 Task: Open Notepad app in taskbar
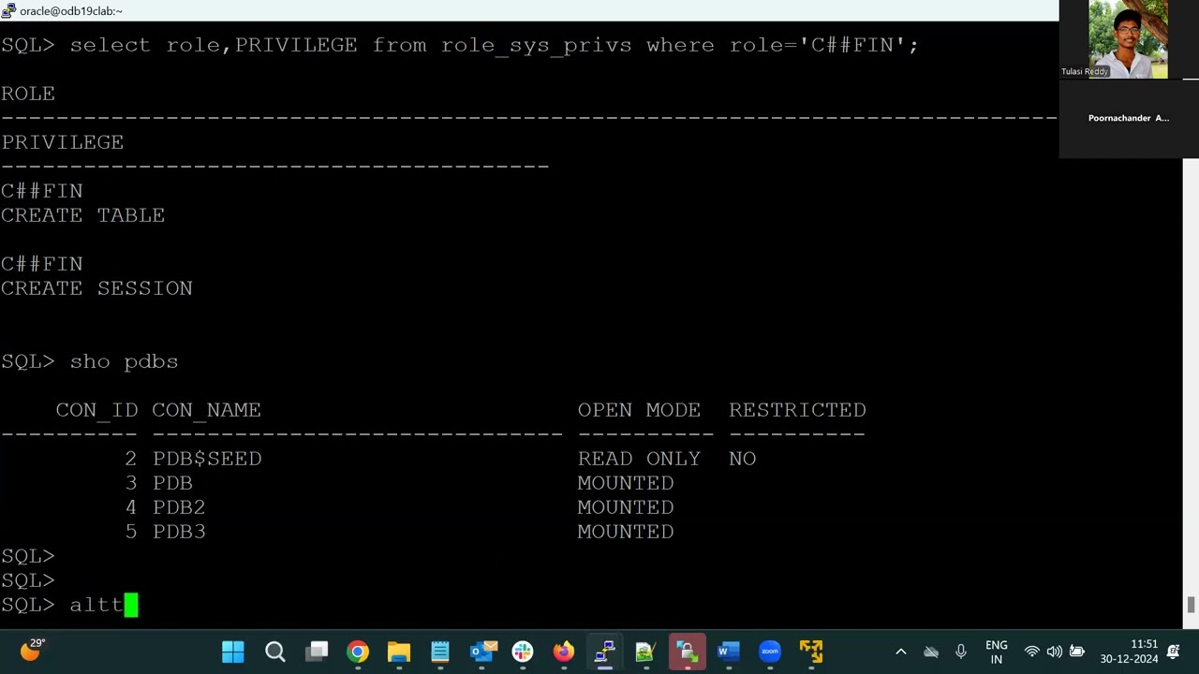coord(440,652)
